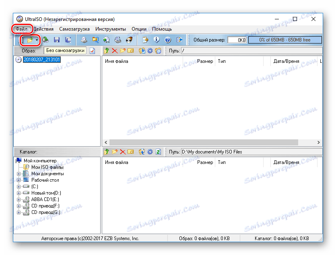Click the upper pane horizontal scrollbar thumb
This screenshot has height=255, width=336.
tap(204, 143)
